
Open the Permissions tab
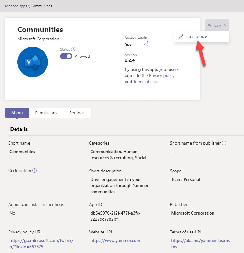tap(46, 113)
